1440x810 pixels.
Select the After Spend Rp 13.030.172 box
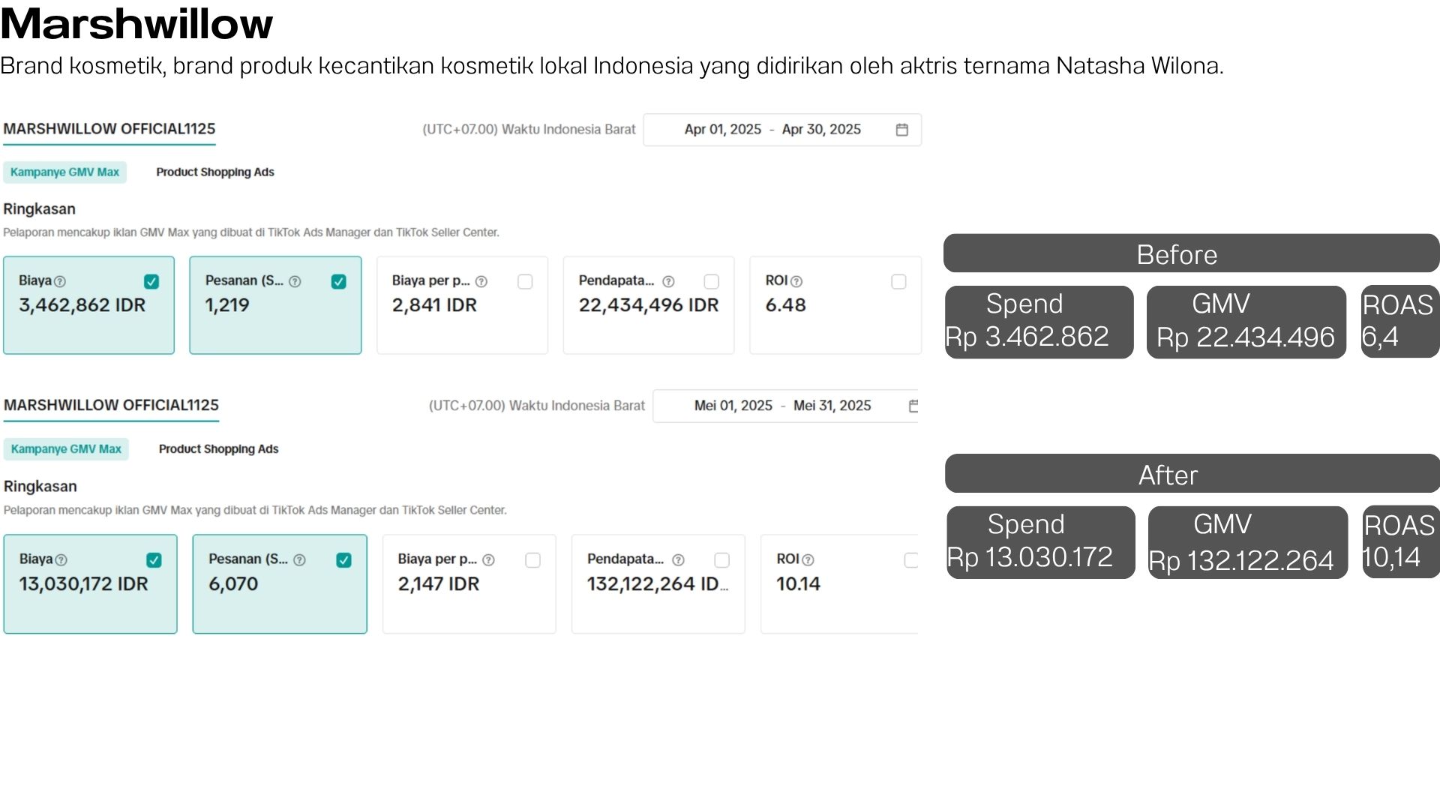[1041, 542]
